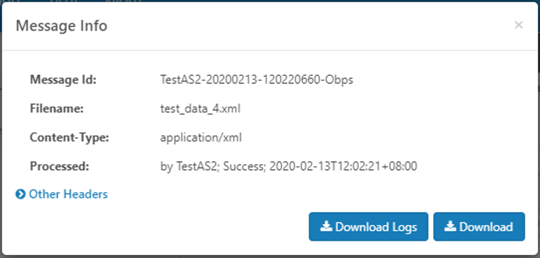Click the tray icon on Download button
This screenshot has height=258, width=540.
coord(450,226)
